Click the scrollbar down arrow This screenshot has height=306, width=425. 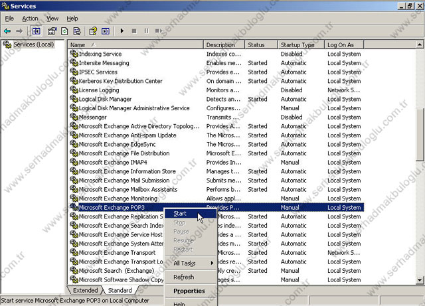[x=420, y=280]
